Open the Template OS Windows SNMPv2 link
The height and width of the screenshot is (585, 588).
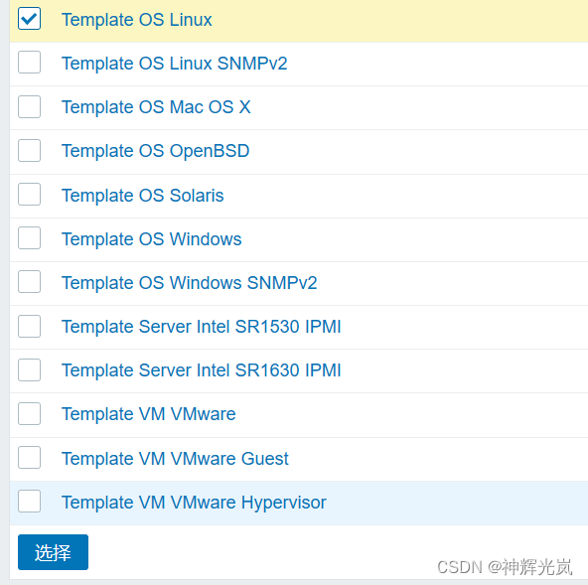[x=190, y=283]
